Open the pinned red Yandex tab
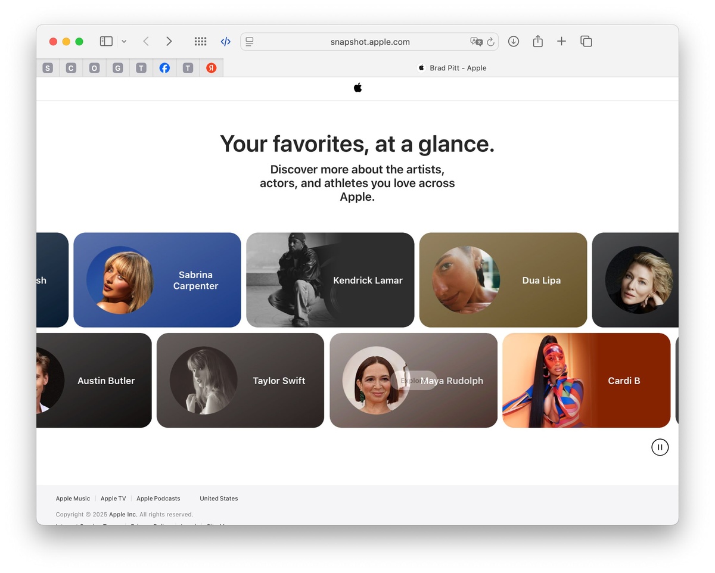Viewport: 715px width, 573px height. [211, 68]
